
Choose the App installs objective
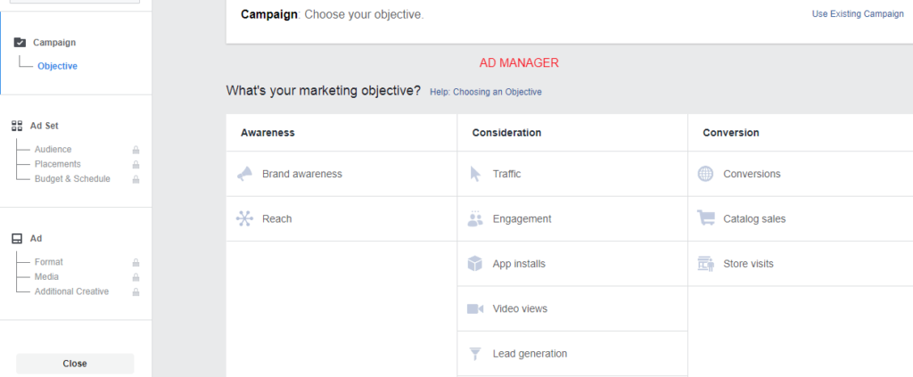click(x=572, y=264)
